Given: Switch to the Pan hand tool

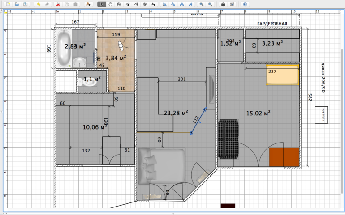Looking at the screenshot, I should [110, 4].
